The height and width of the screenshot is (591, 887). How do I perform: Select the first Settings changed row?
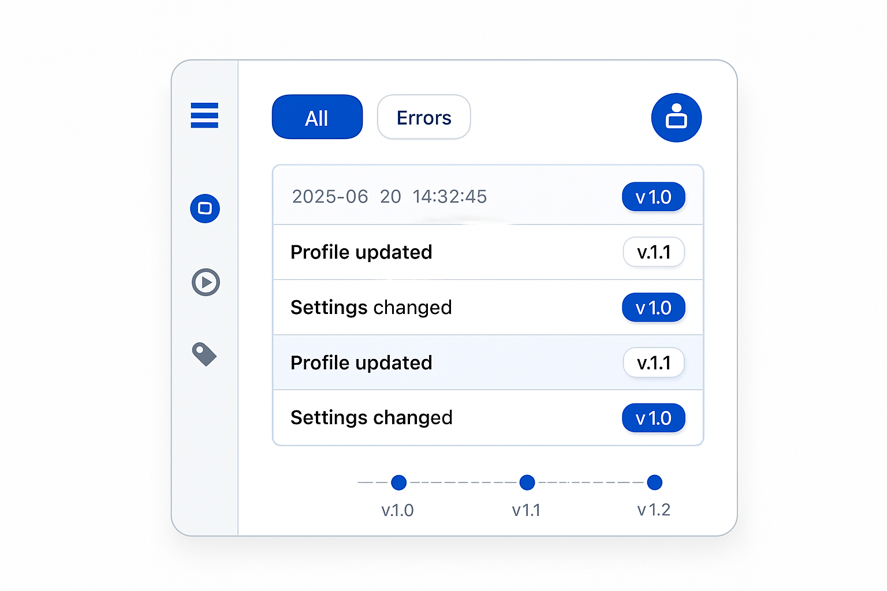tap(488, 308)
